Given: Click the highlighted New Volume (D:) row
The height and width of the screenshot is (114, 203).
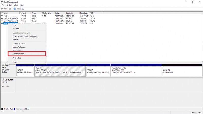Looking at the screenshot, I should pyautogui.click(x=10, y=23).
